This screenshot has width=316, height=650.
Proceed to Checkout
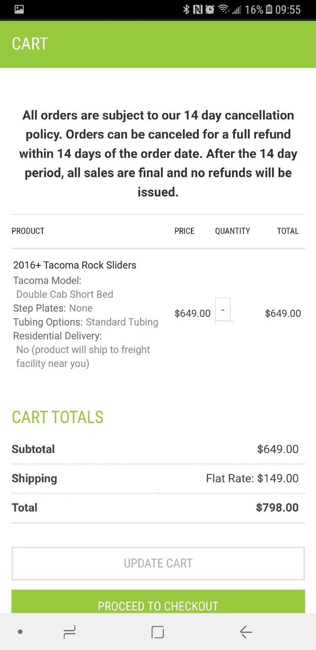tap(158, 602)
